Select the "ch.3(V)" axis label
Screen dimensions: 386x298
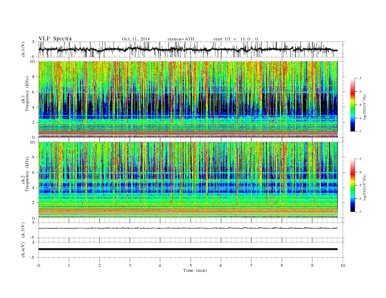23,230
